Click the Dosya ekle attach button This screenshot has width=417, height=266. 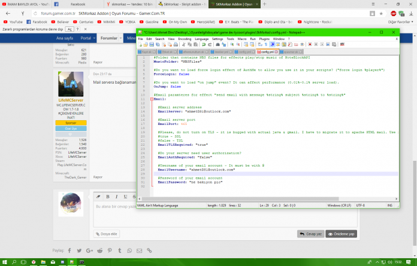coord(107,234)
